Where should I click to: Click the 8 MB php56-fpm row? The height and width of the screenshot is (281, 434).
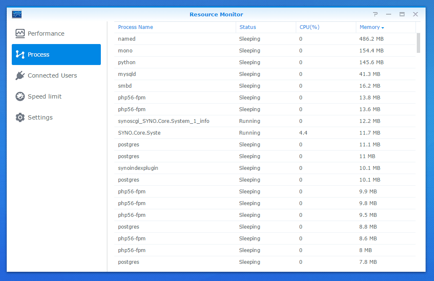tap(265, 250)
